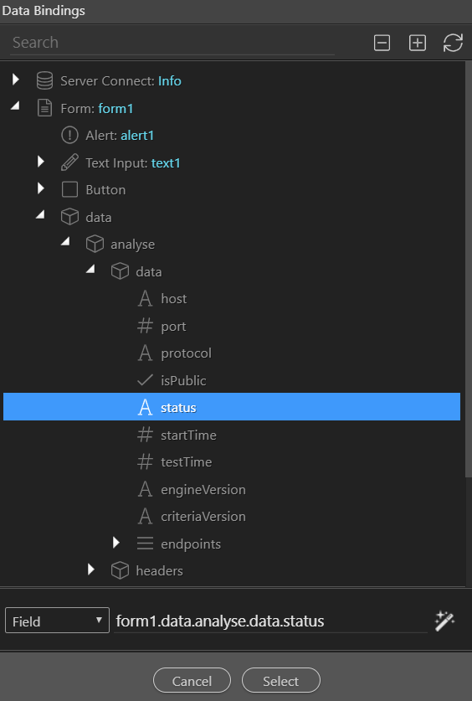Click the collapse all minus icon

point(382,43)
